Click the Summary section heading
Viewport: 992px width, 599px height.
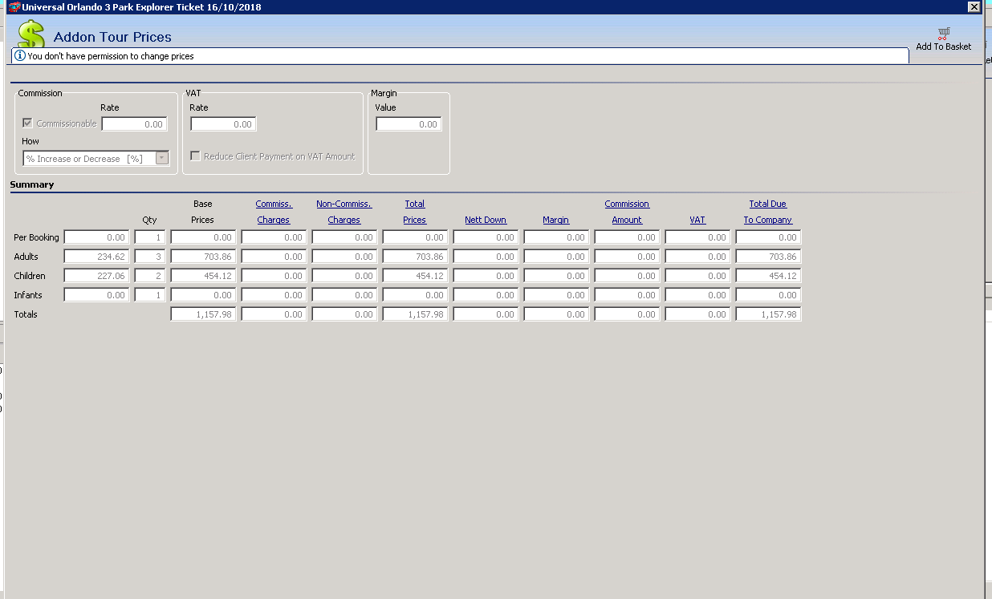pyautogui.click(x=32, y=184)
